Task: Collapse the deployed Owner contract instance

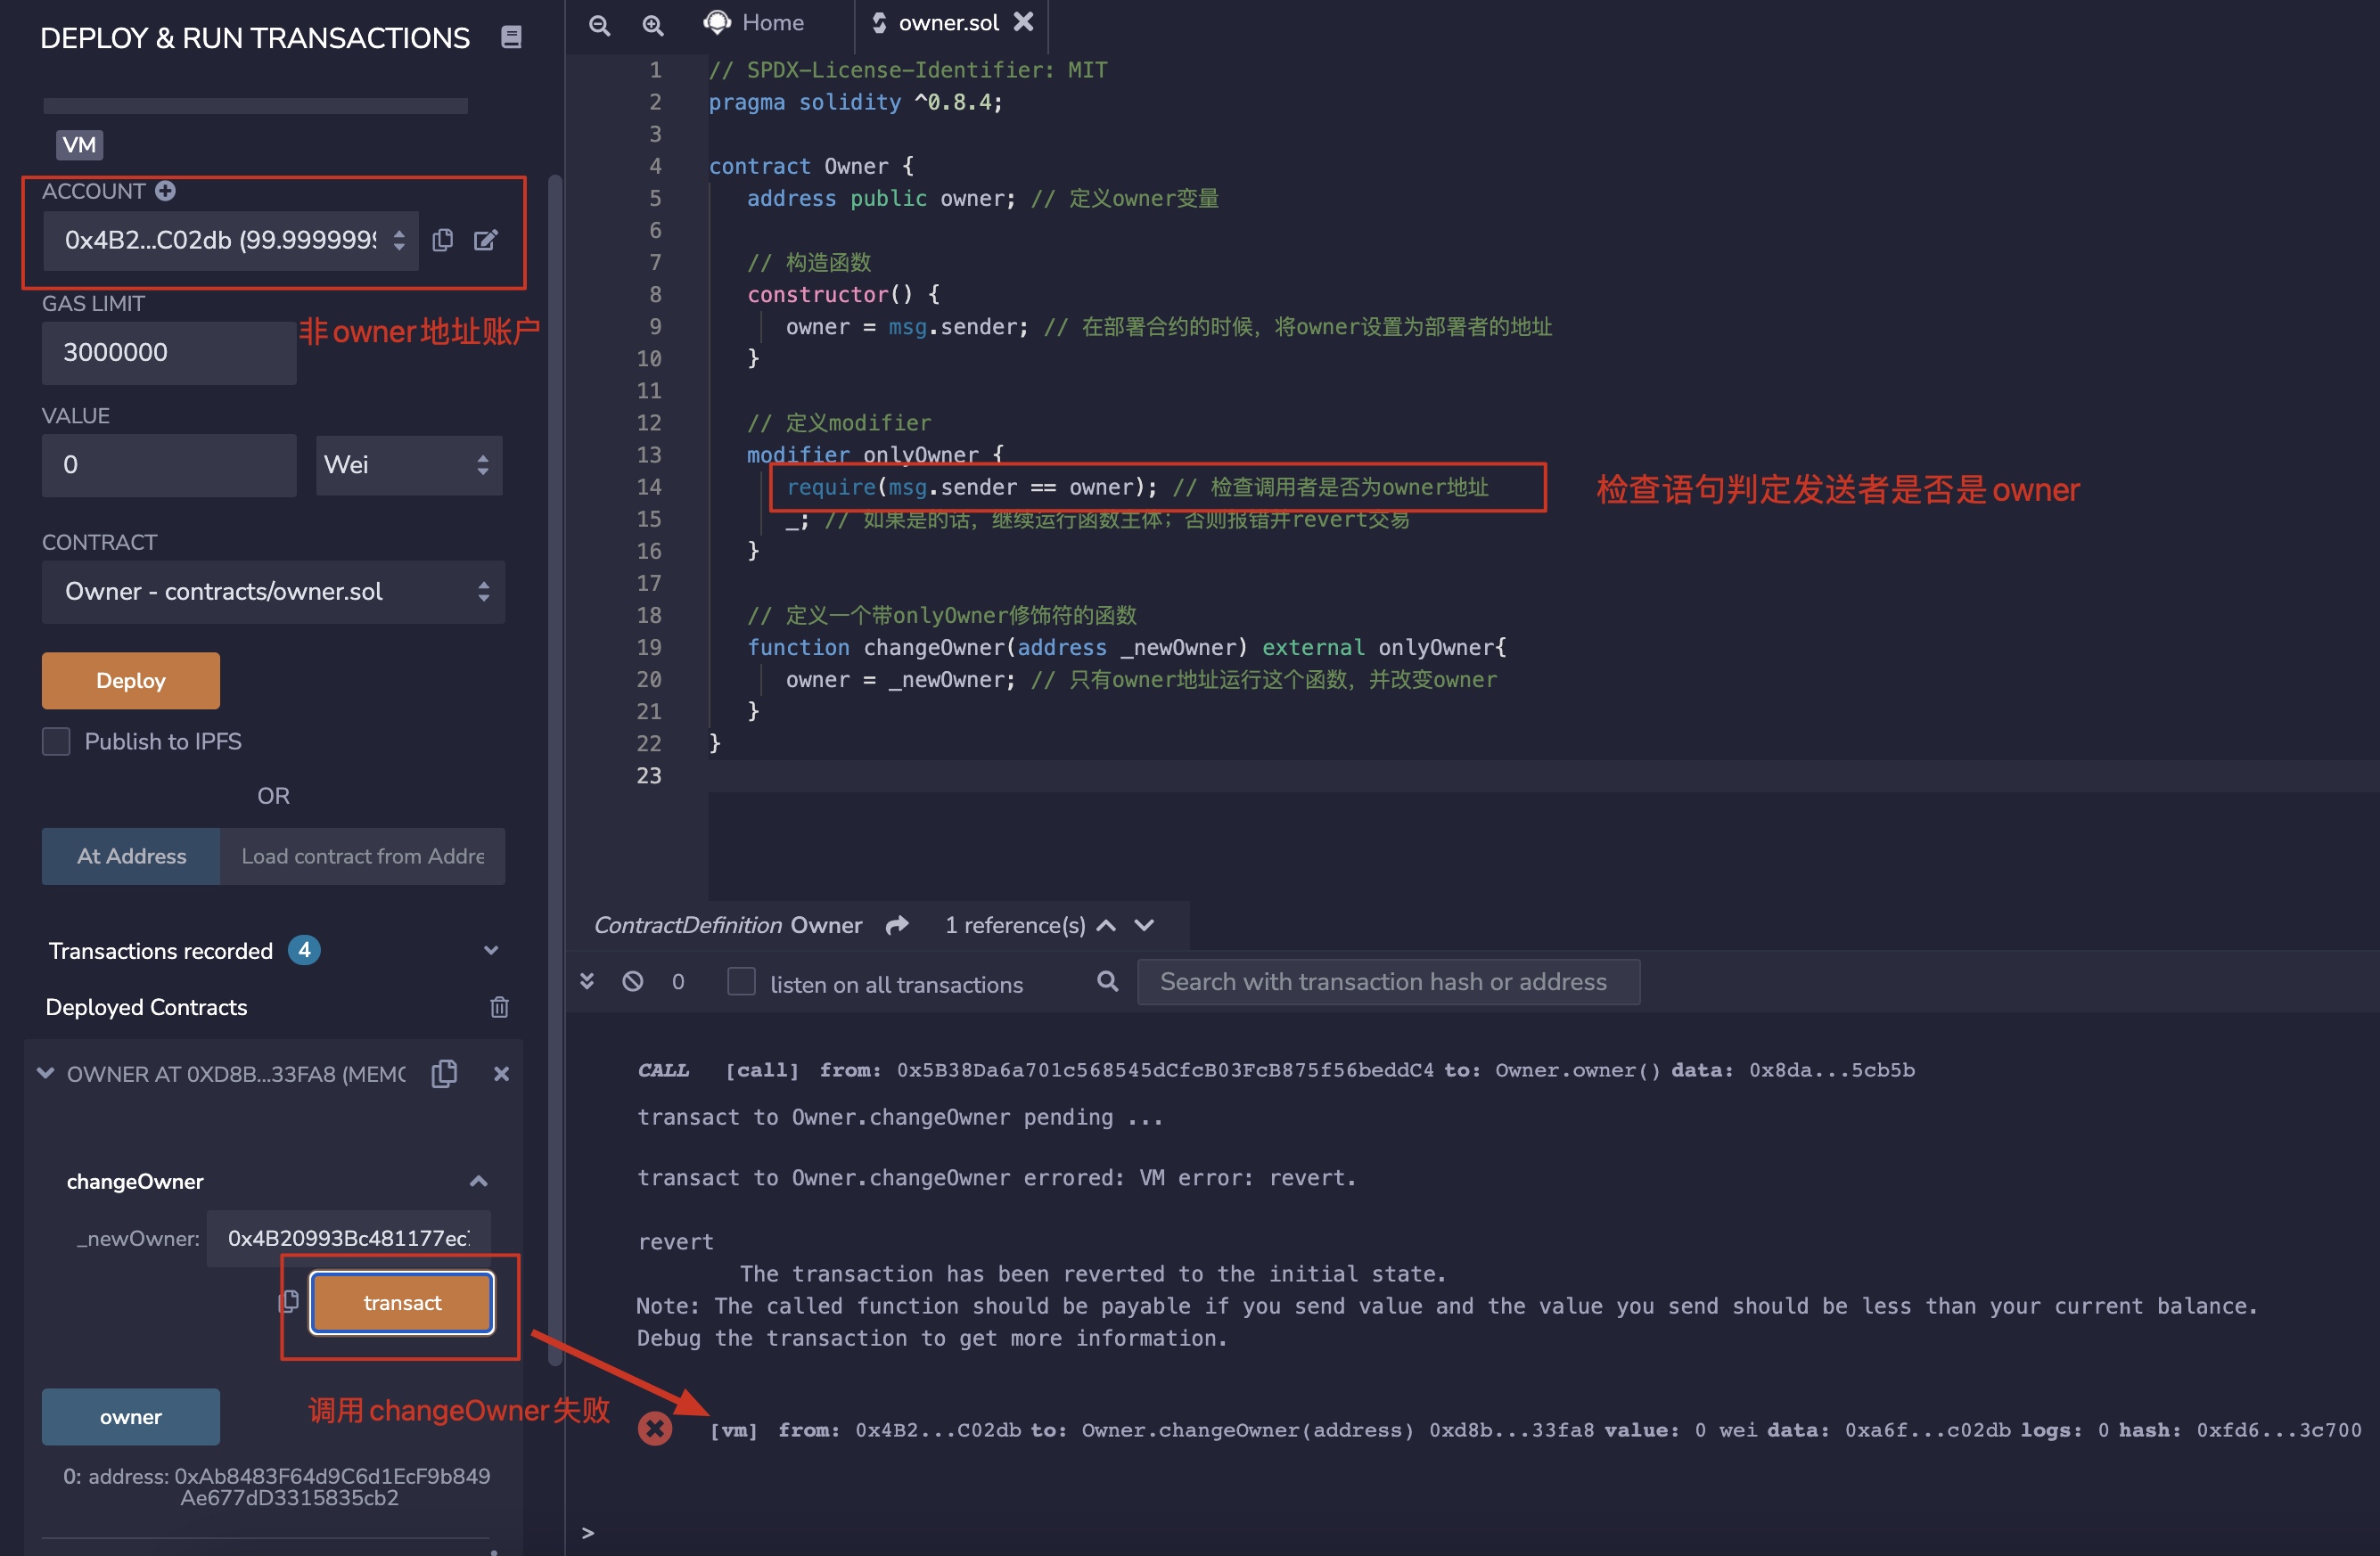Action: pyautogui.click(x=45, y=1073)
